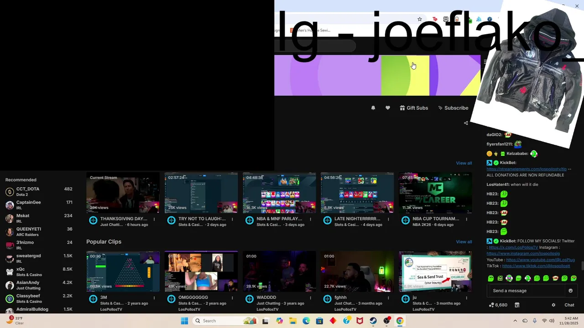Bookmark page with the star icon

point(420,19)
